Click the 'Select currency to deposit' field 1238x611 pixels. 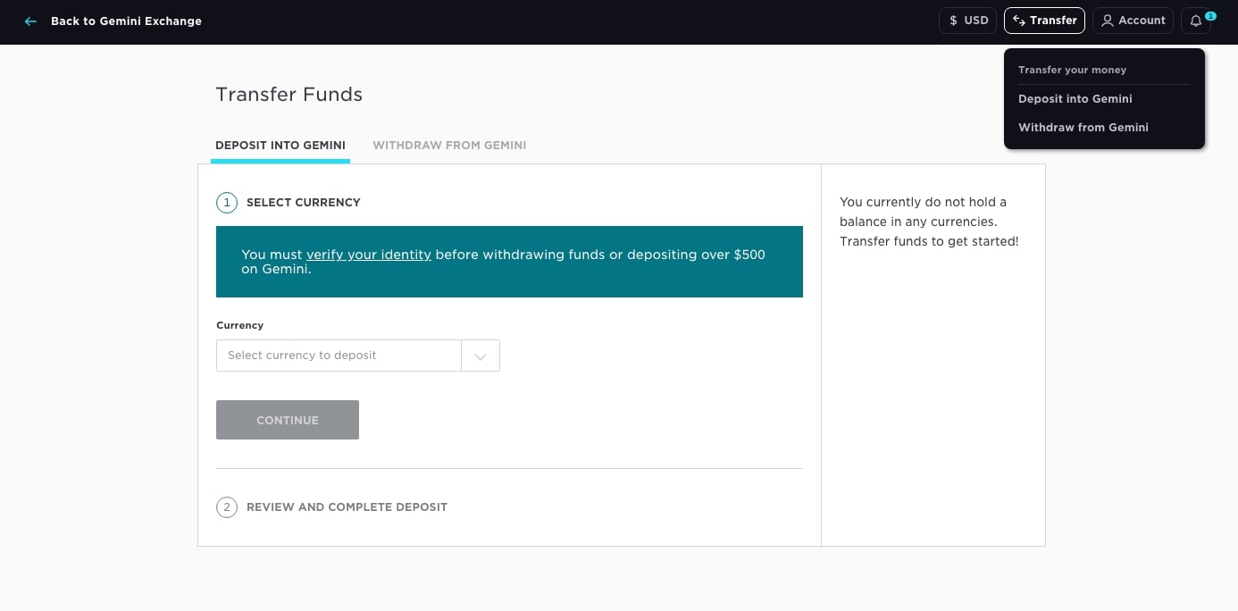pyautogui.click(x=339, y=356)
